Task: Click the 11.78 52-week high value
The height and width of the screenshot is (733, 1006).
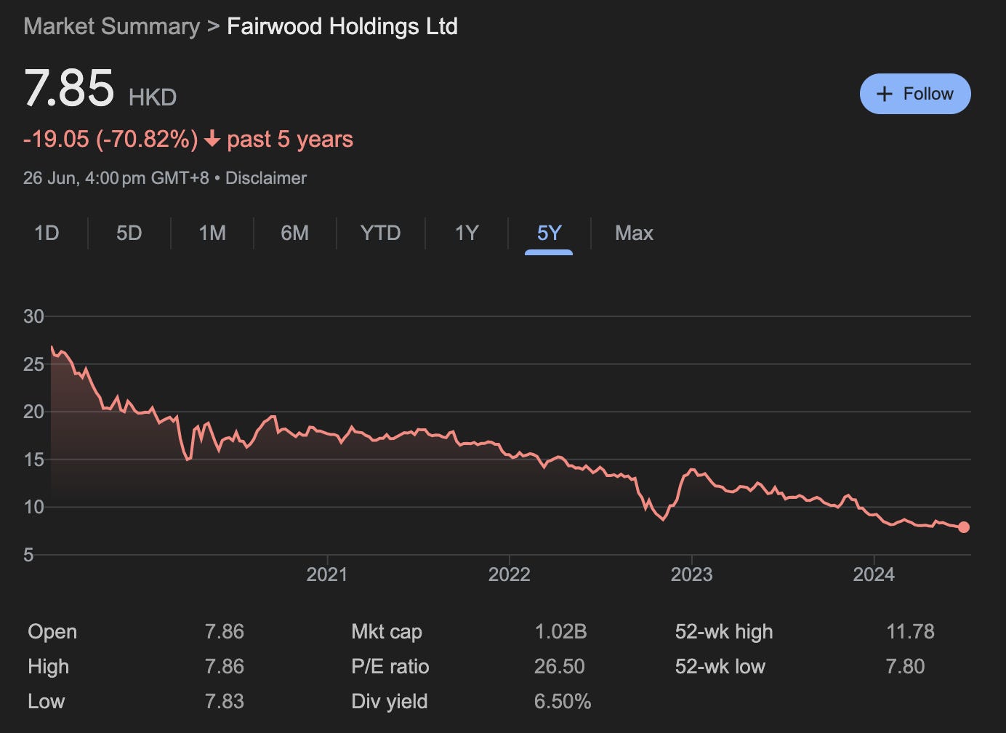Action: point(911,631)
